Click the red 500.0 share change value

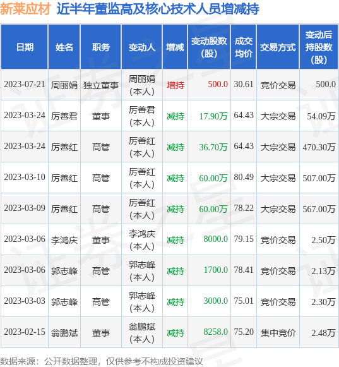click(218, 84)
